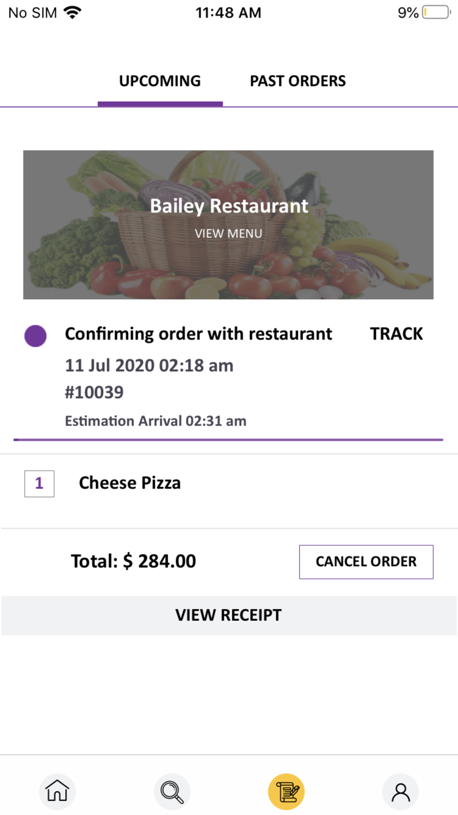Screen dimensions: 458x815
Task: Tap the Estimation Arrival time text
Action: [x=156, y=421]
